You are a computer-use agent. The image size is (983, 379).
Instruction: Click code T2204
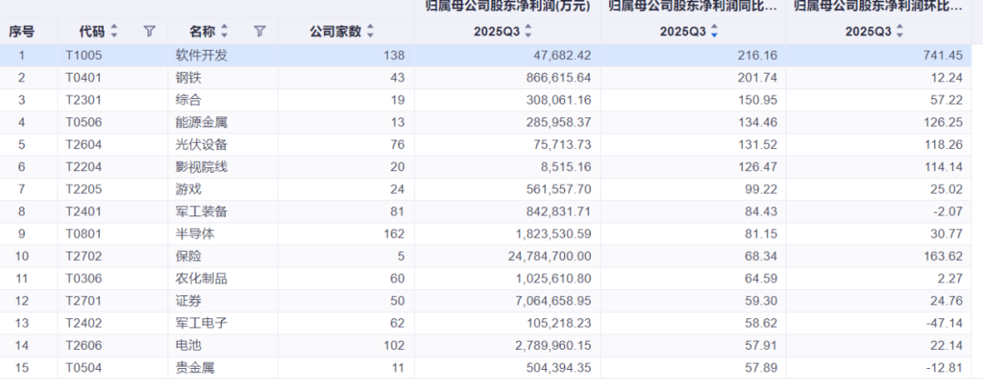tap(84, 167)
